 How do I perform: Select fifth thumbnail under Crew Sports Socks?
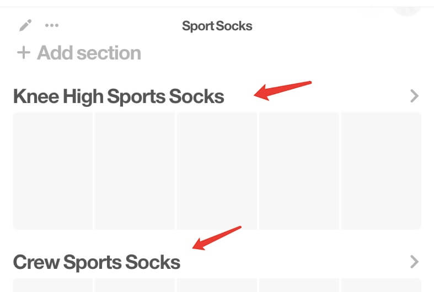381,285
